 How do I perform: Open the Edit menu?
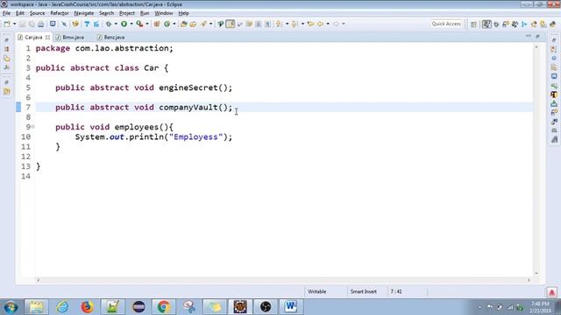20,13
